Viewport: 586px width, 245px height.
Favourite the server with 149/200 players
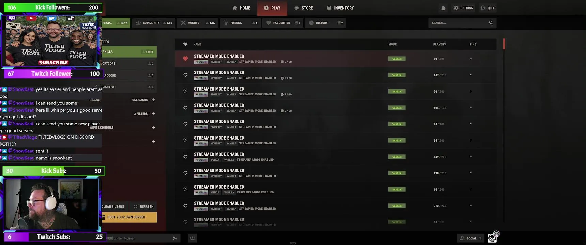[185, 157]
